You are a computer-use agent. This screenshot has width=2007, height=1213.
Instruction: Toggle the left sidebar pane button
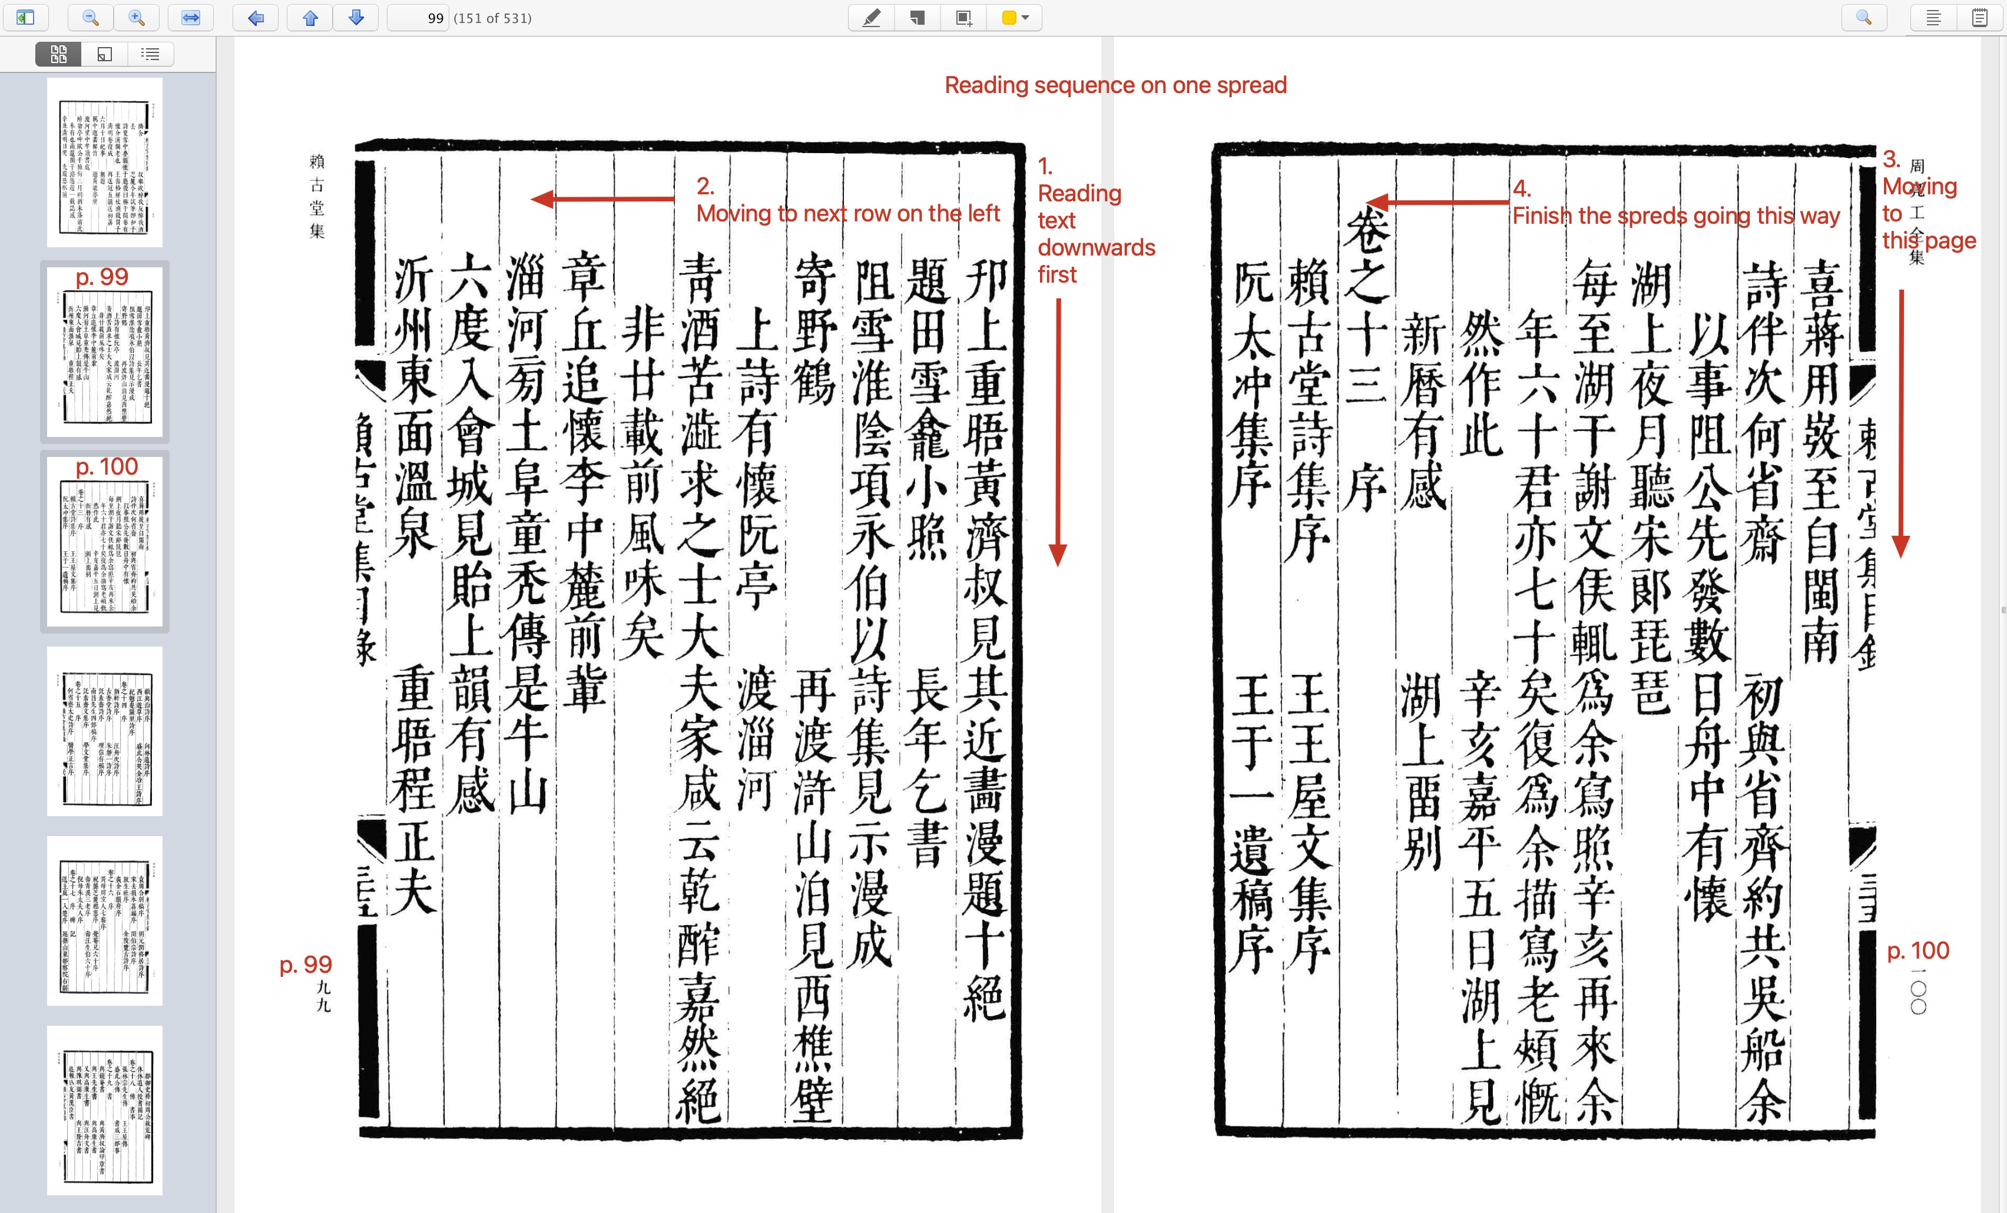[x=25, y=17]
